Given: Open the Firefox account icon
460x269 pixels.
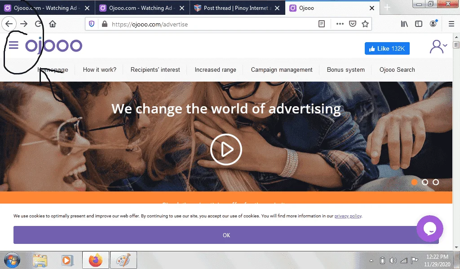Looking at the screenshot, I should coord(433,24).
